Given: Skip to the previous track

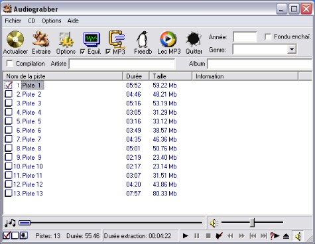Looking at the screenshot, I should (253, 236).
